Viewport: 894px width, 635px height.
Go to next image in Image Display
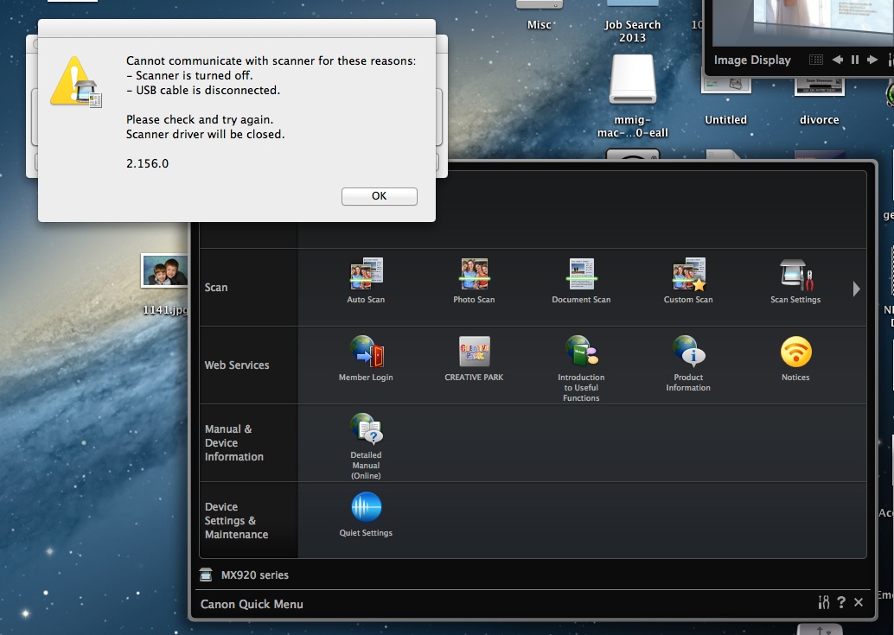point(872,60)
